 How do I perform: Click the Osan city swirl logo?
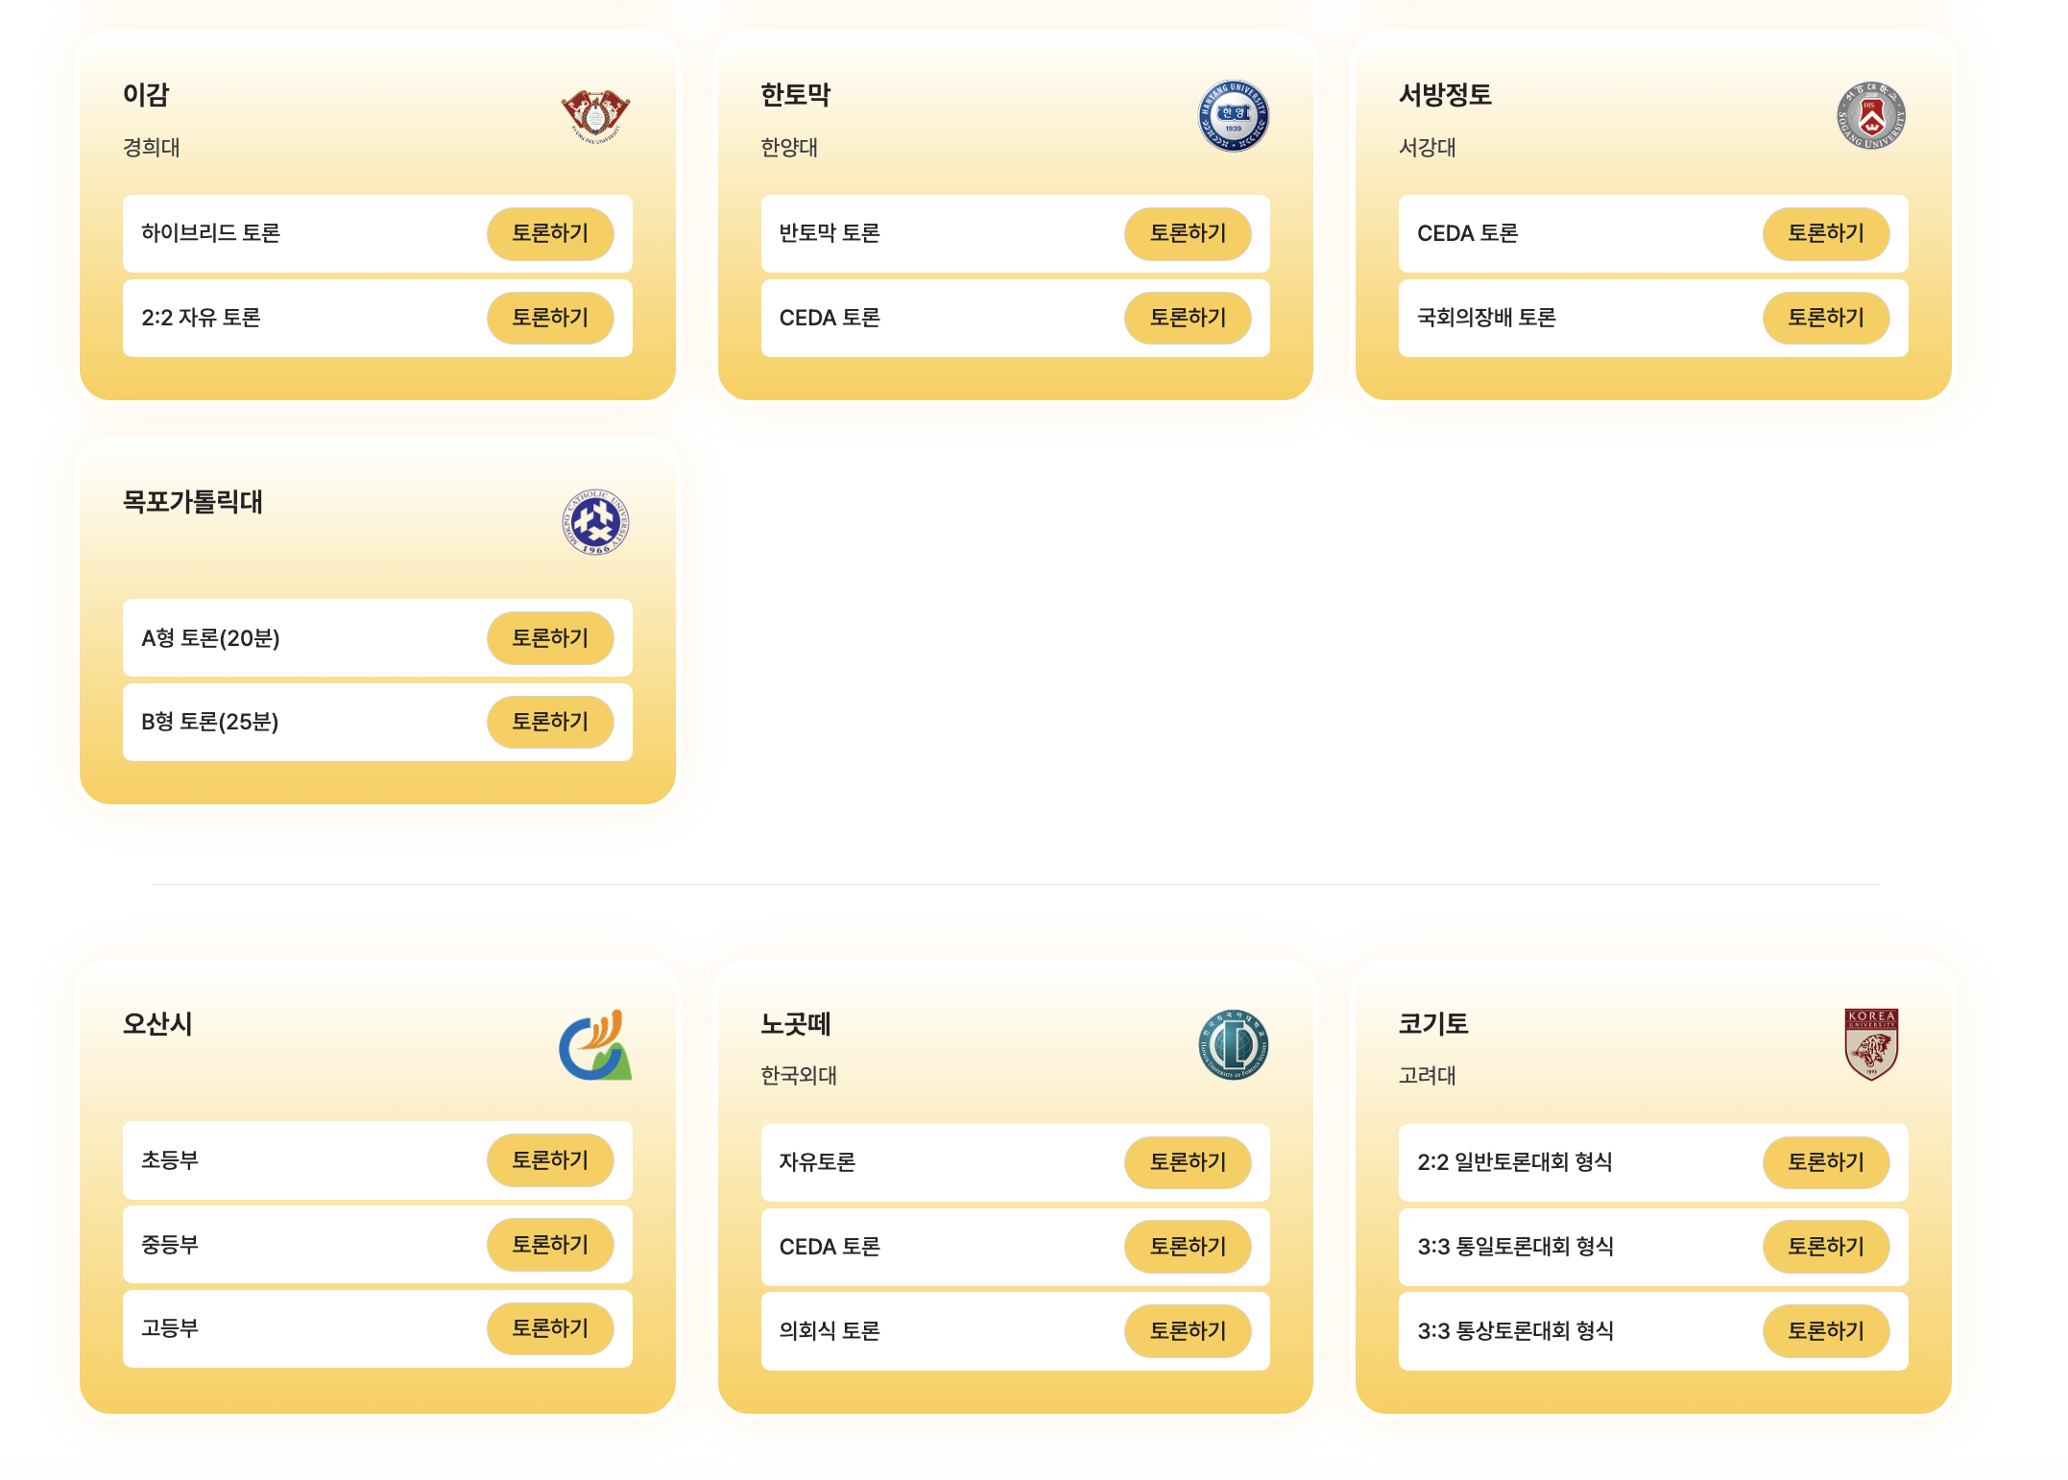pos(595,1045)
